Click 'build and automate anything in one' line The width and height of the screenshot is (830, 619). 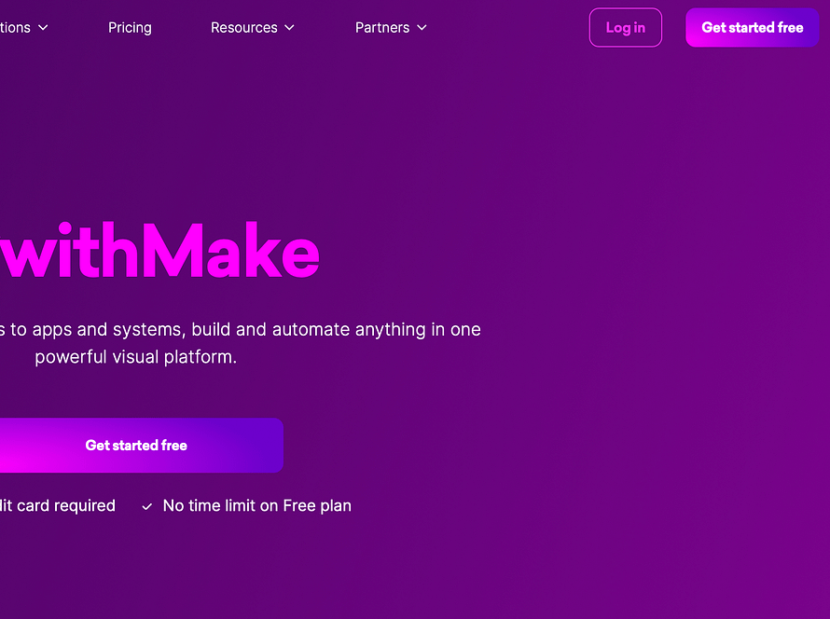click(x=336, y=330)
